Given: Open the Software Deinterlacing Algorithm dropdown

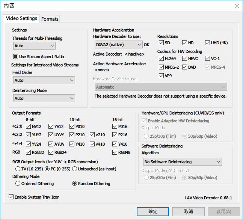Looking at the screenshot, I should (183, 162).
